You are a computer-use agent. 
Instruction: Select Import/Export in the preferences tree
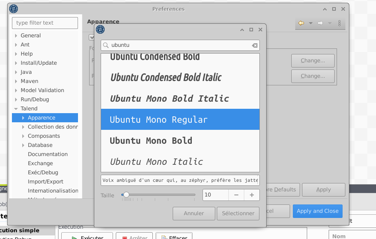[46, 181]
